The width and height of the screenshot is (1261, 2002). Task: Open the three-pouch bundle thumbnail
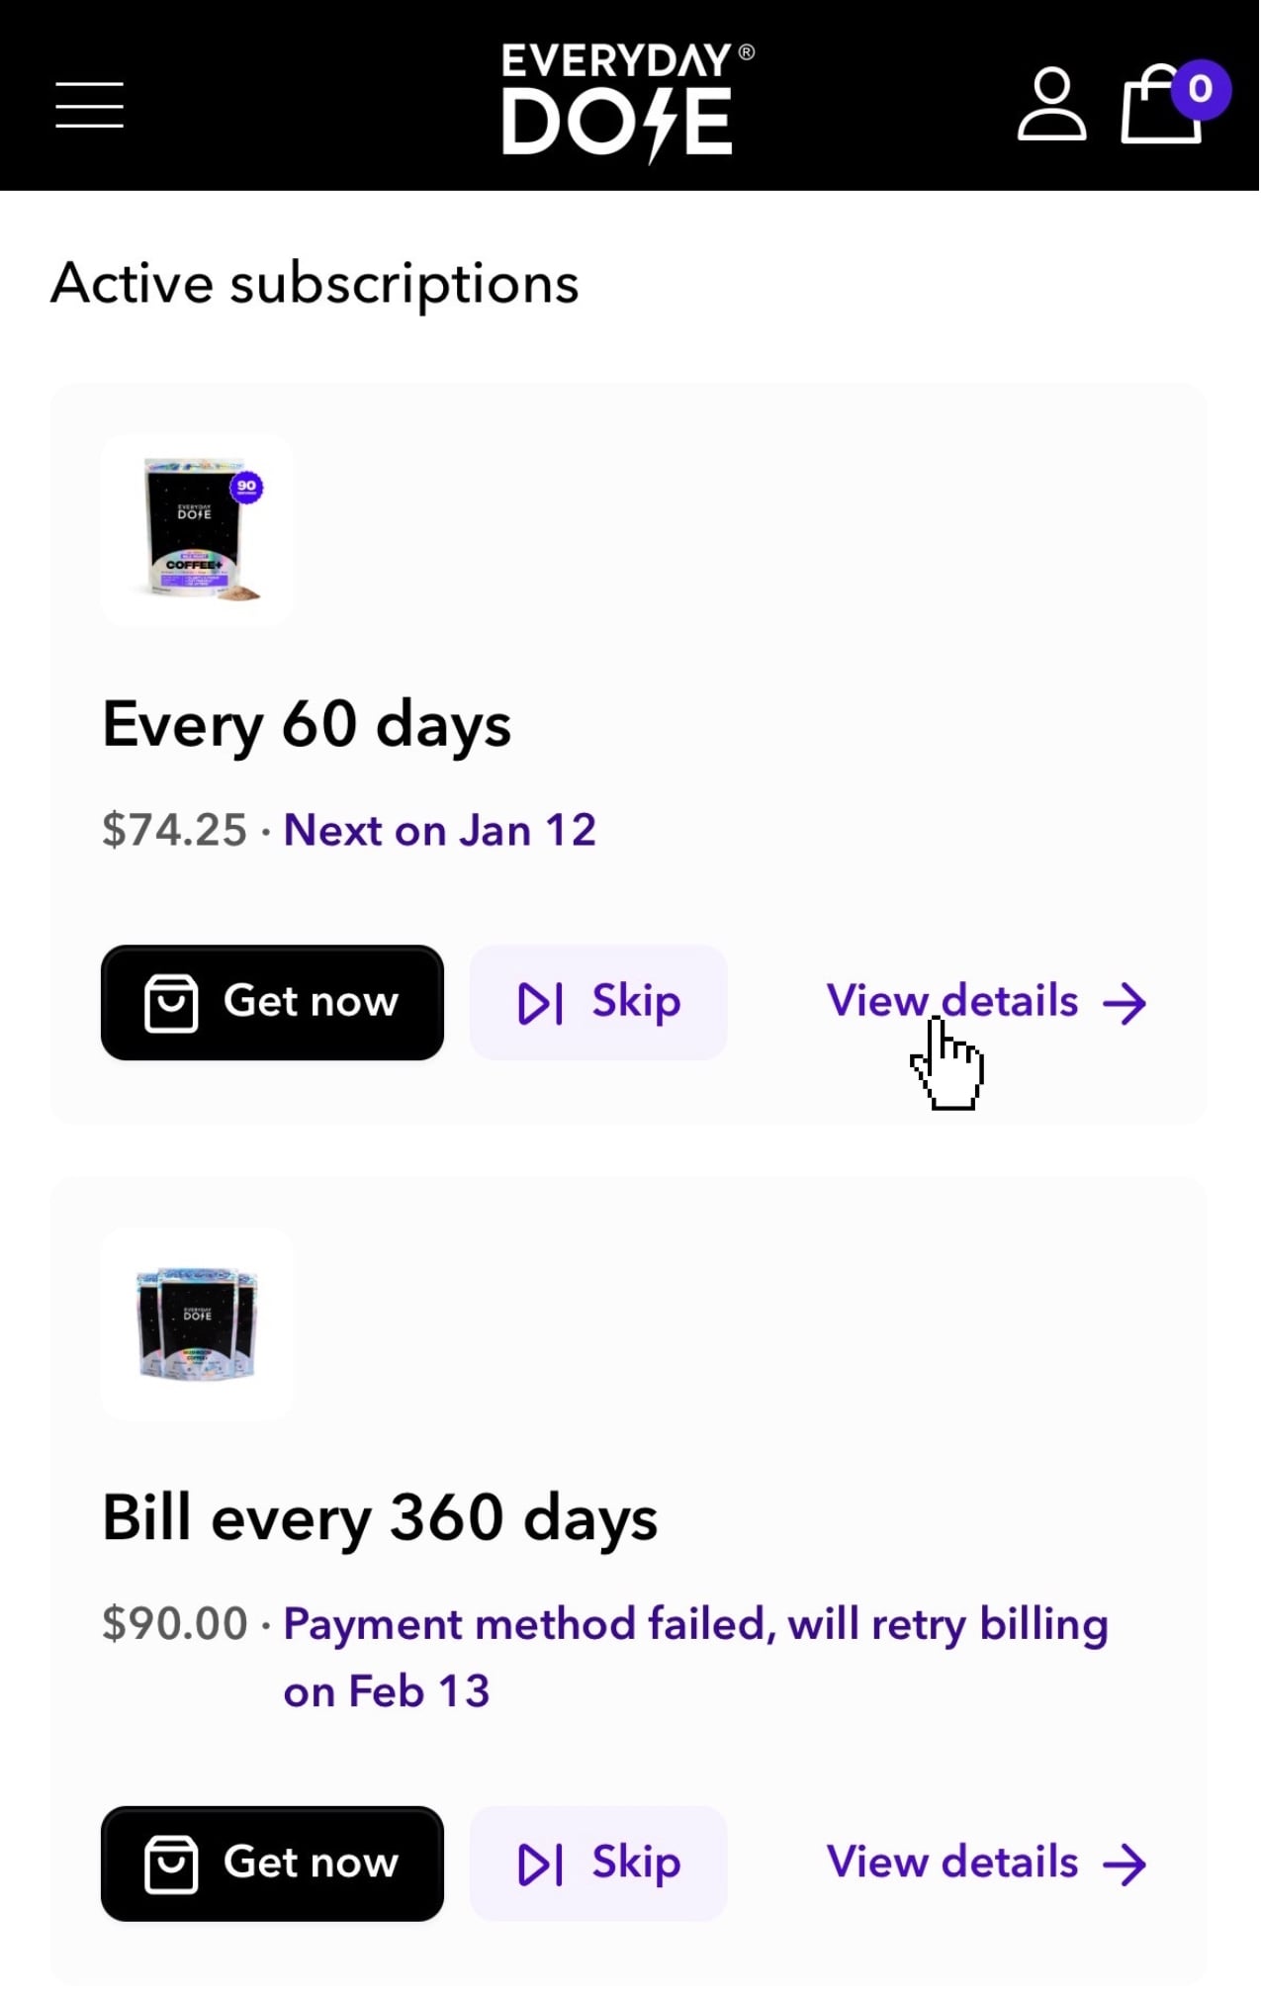198,1324
